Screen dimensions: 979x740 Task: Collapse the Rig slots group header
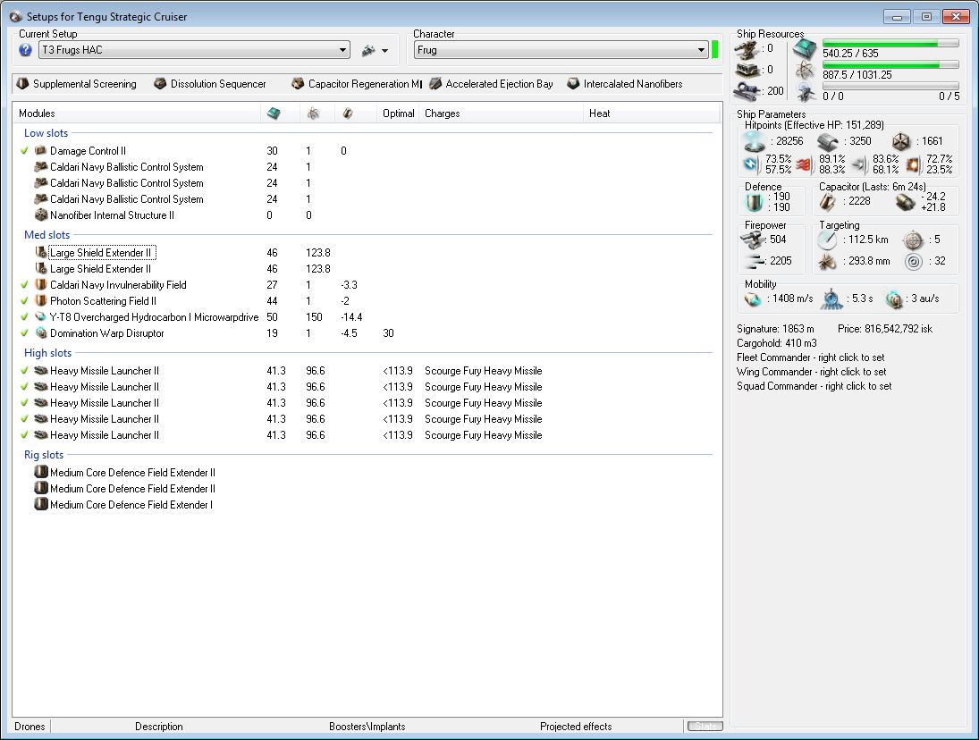[x=44, y=454]
